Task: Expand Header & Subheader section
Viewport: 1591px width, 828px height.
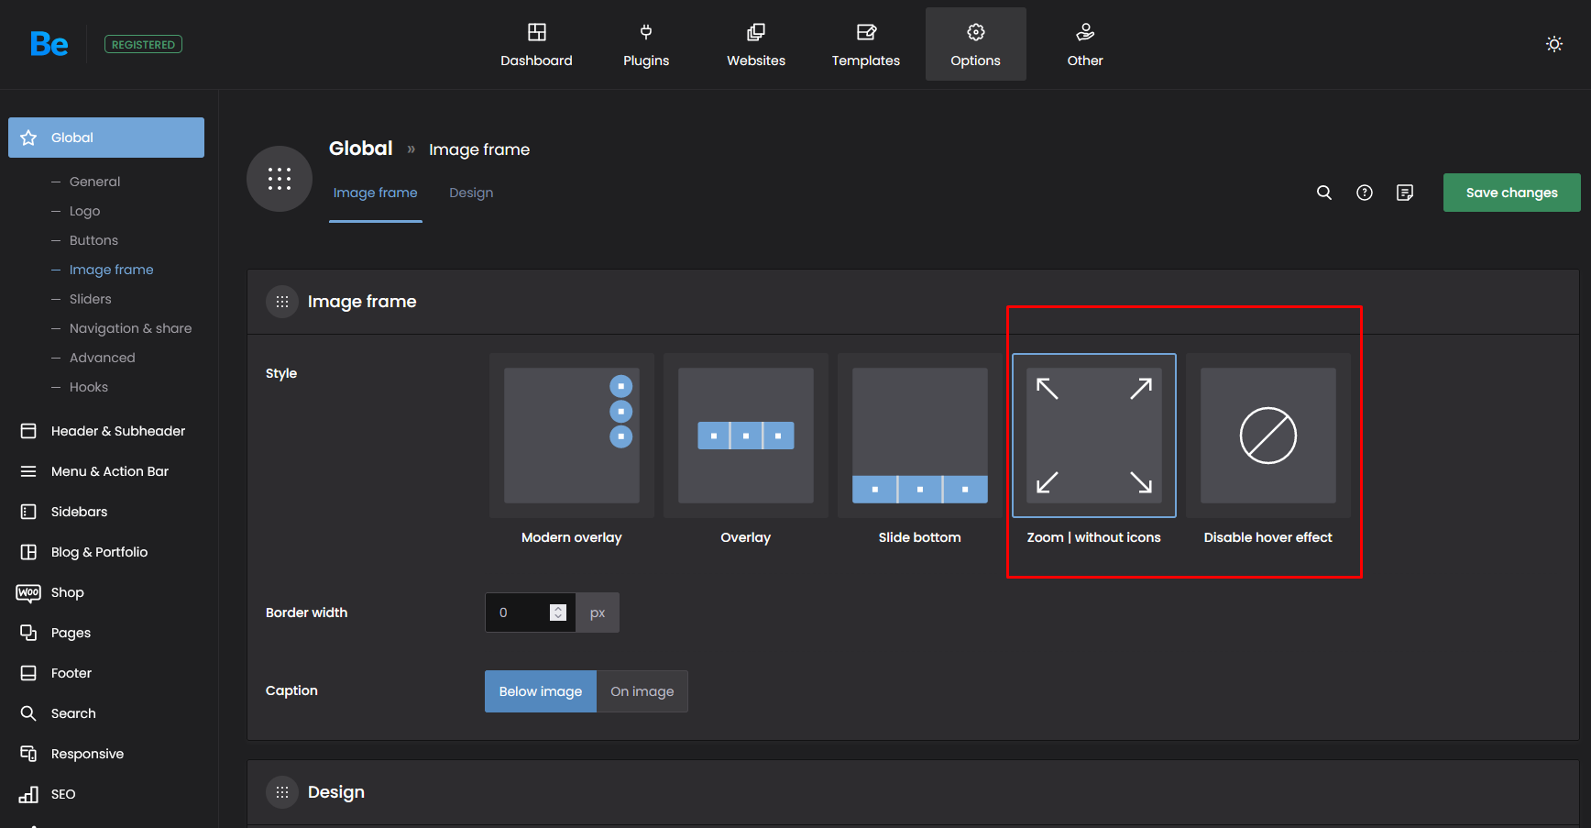Action: coord(106,431)
